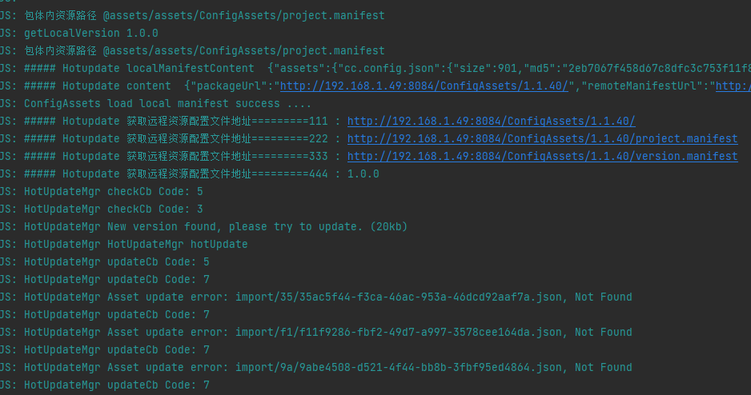Click the 'checkCb Code: 3' log line
The height and width of the screenshot is (395, 751).
(114, 209)
